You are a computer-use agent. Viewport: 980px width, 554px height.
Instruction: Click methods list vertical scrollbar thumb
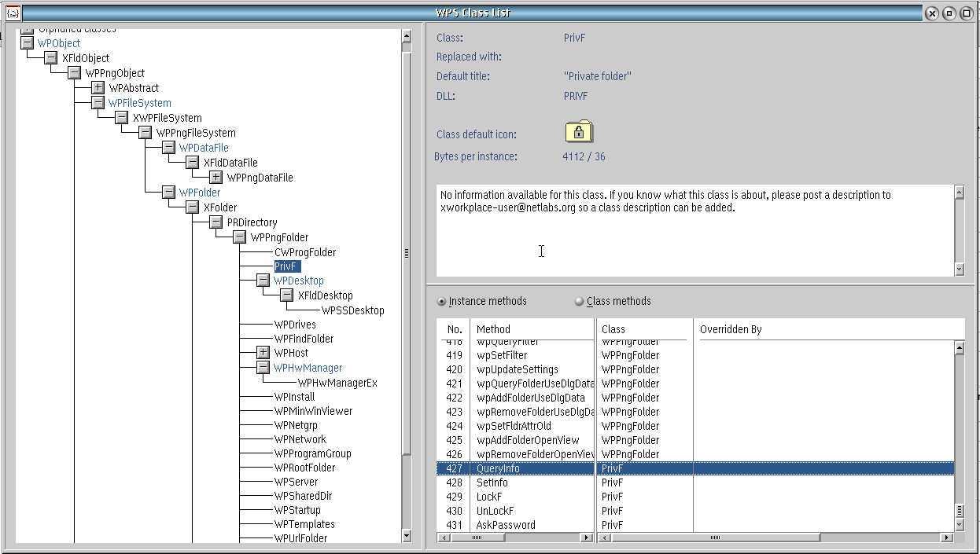(x=959, y=511)
